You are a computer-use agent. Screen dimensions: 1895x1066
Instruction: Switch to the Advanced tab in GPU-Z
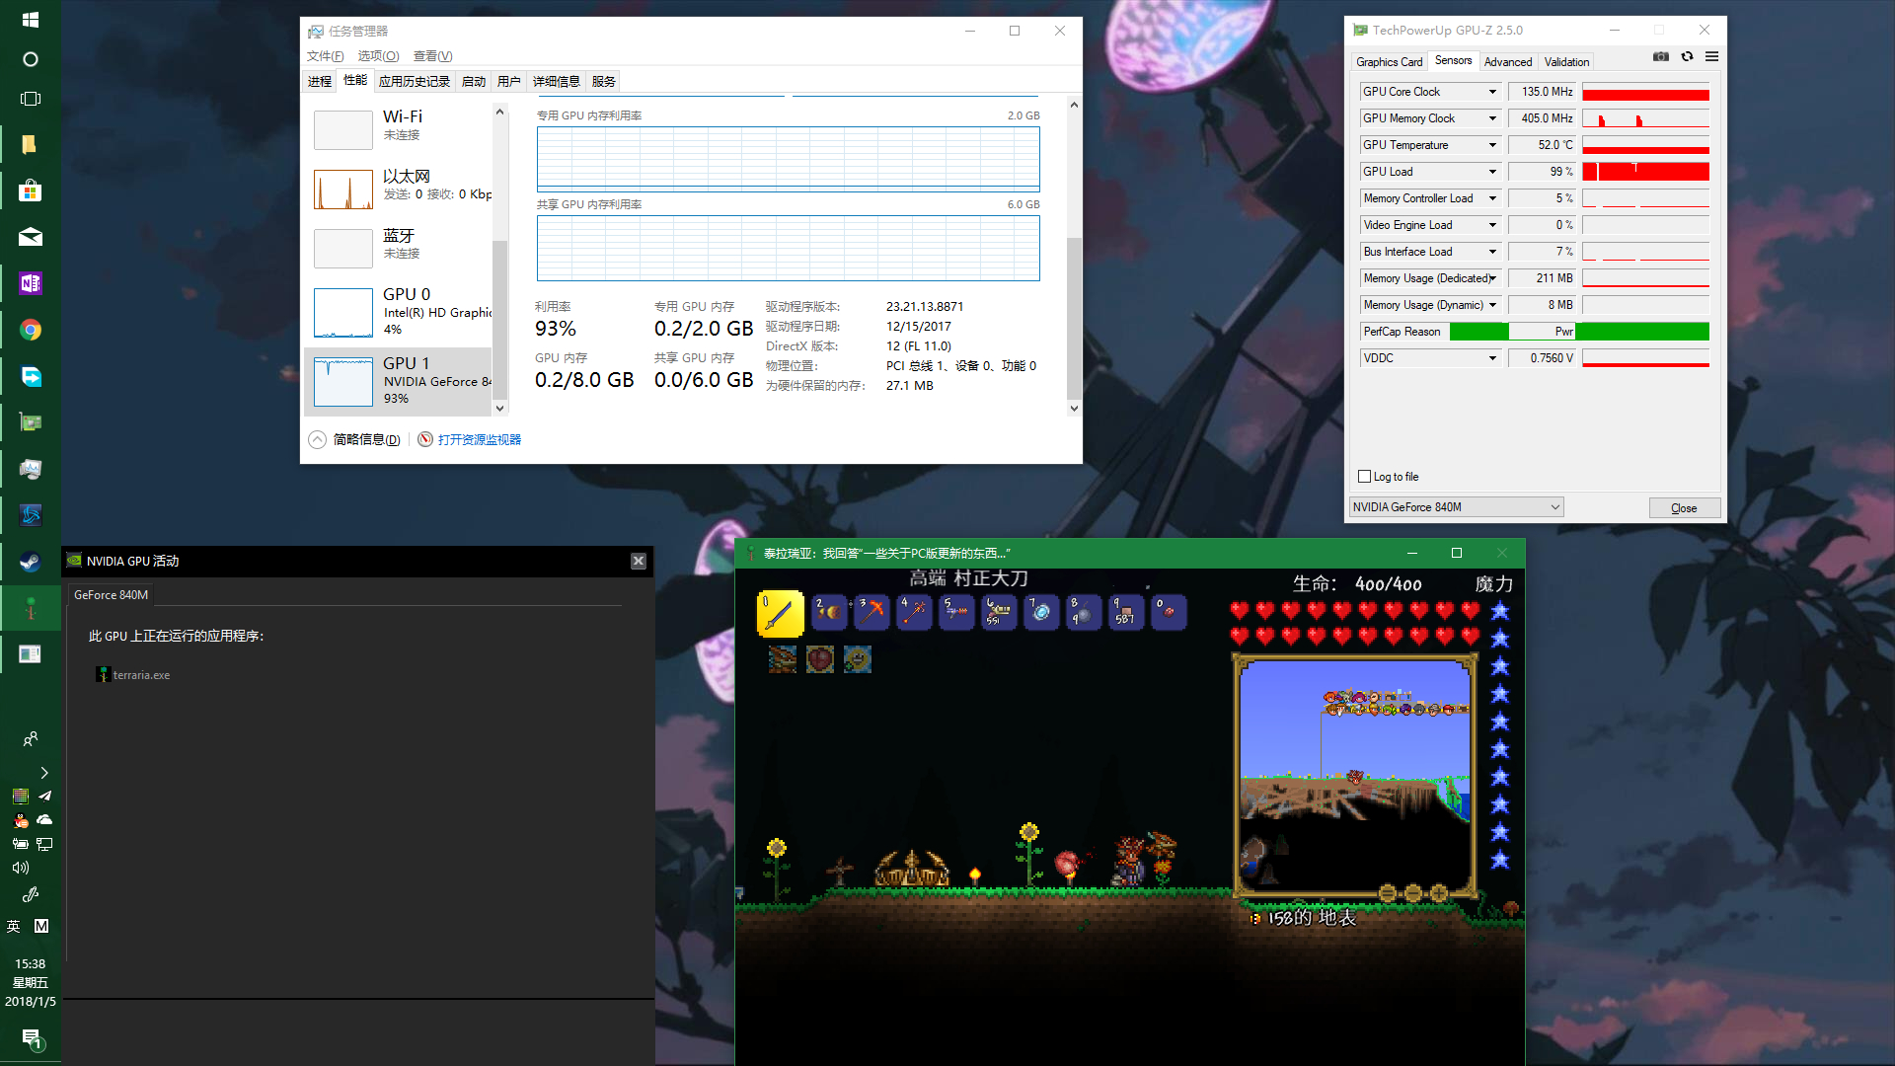click(1507, 61)
